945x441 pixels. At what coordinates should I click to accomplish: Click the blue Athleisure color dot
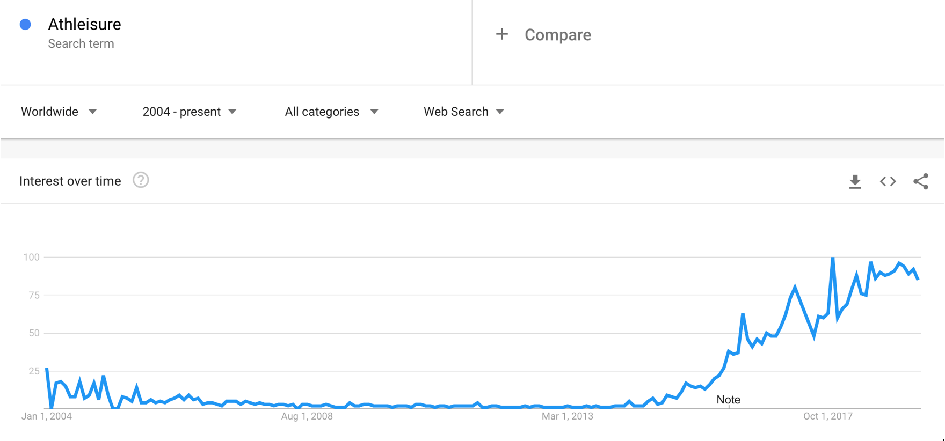point(25,24)
